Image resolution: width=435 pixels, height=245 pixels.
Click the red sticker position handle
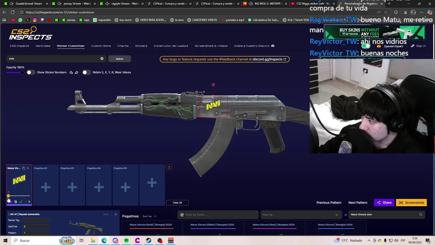coord(213,85)
